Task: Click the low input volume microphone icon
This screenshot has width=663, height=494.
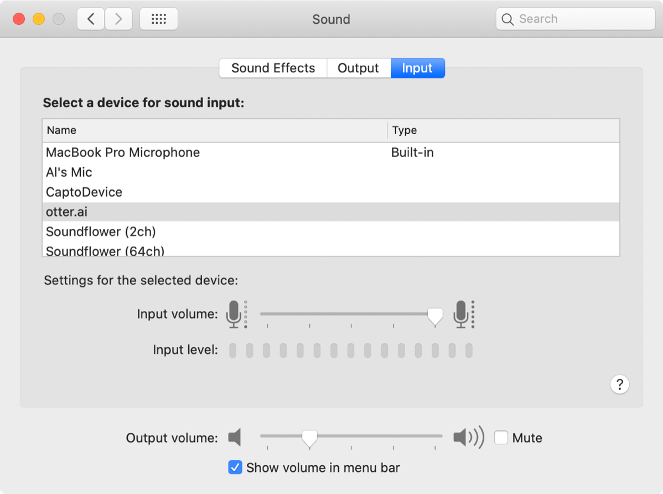Action: click(x=235, y=314)
